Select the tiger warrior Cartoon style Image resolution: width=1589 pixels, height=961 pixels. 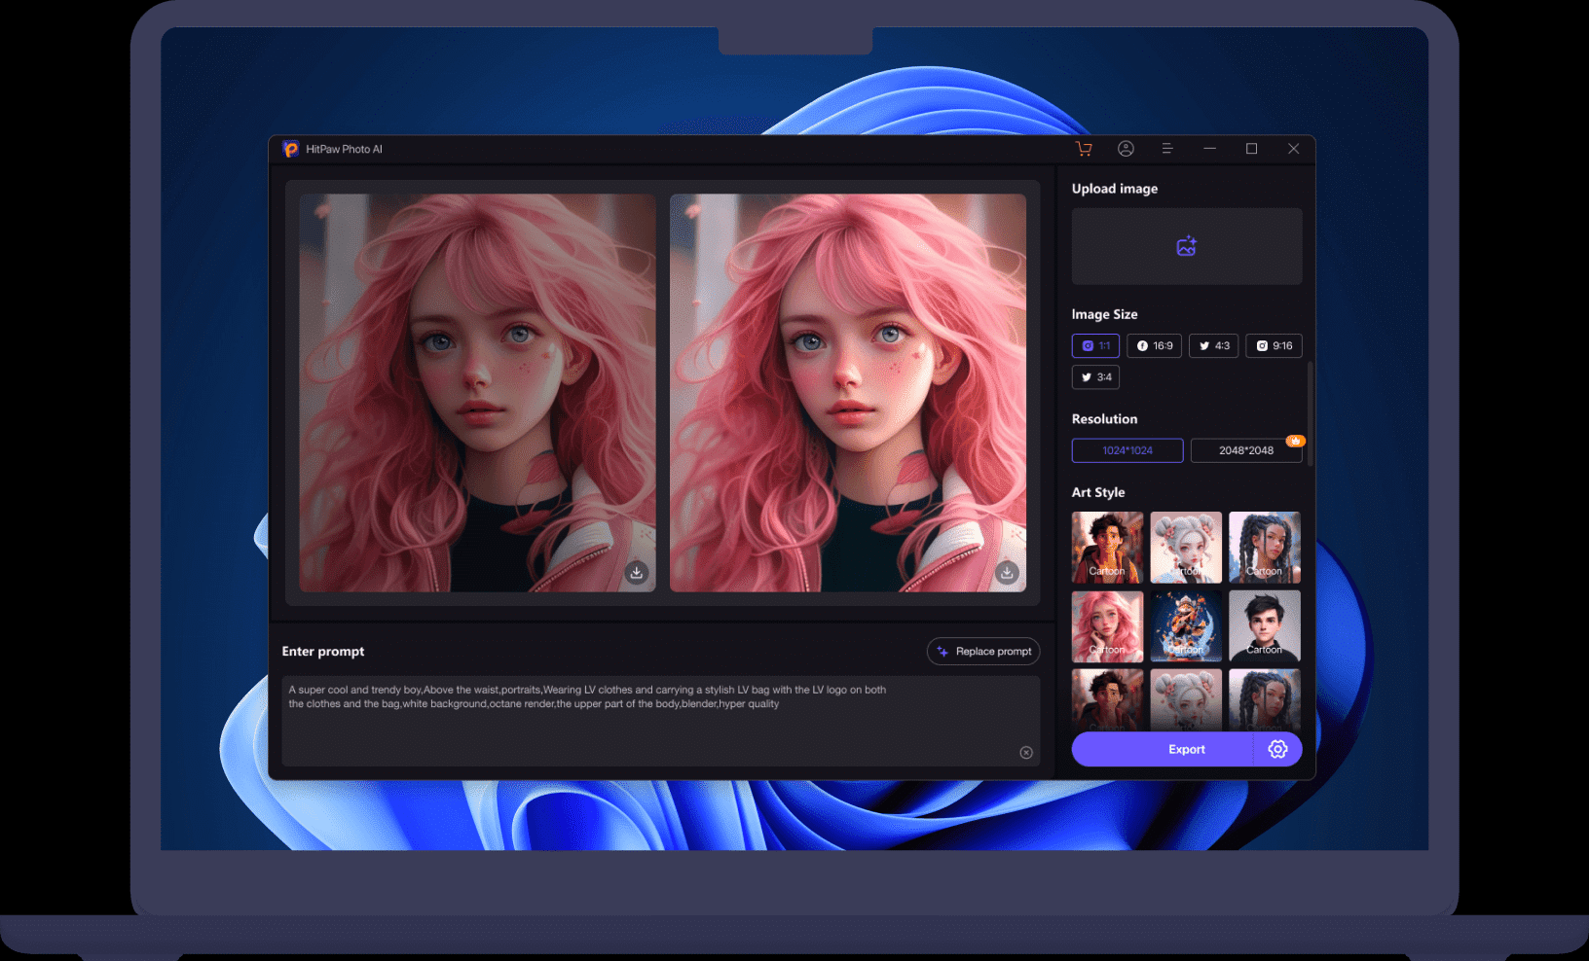[x=1186, y=626]
